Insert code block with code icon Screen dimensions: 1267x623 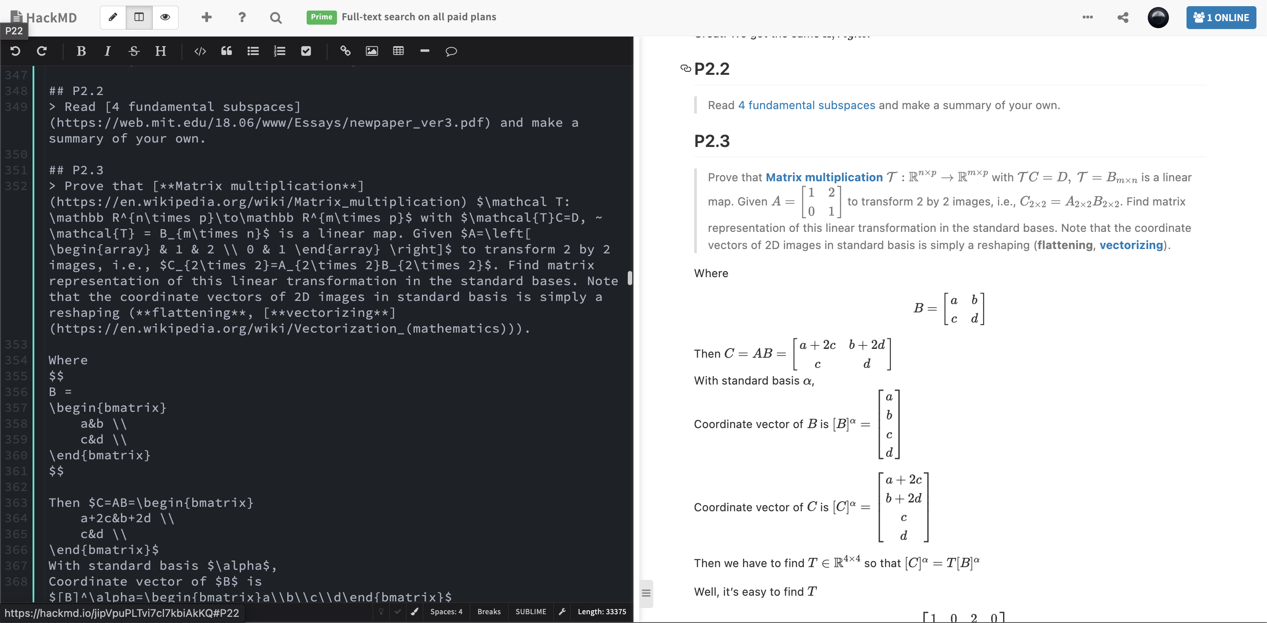pyautogui.click(x=200, y=51)
